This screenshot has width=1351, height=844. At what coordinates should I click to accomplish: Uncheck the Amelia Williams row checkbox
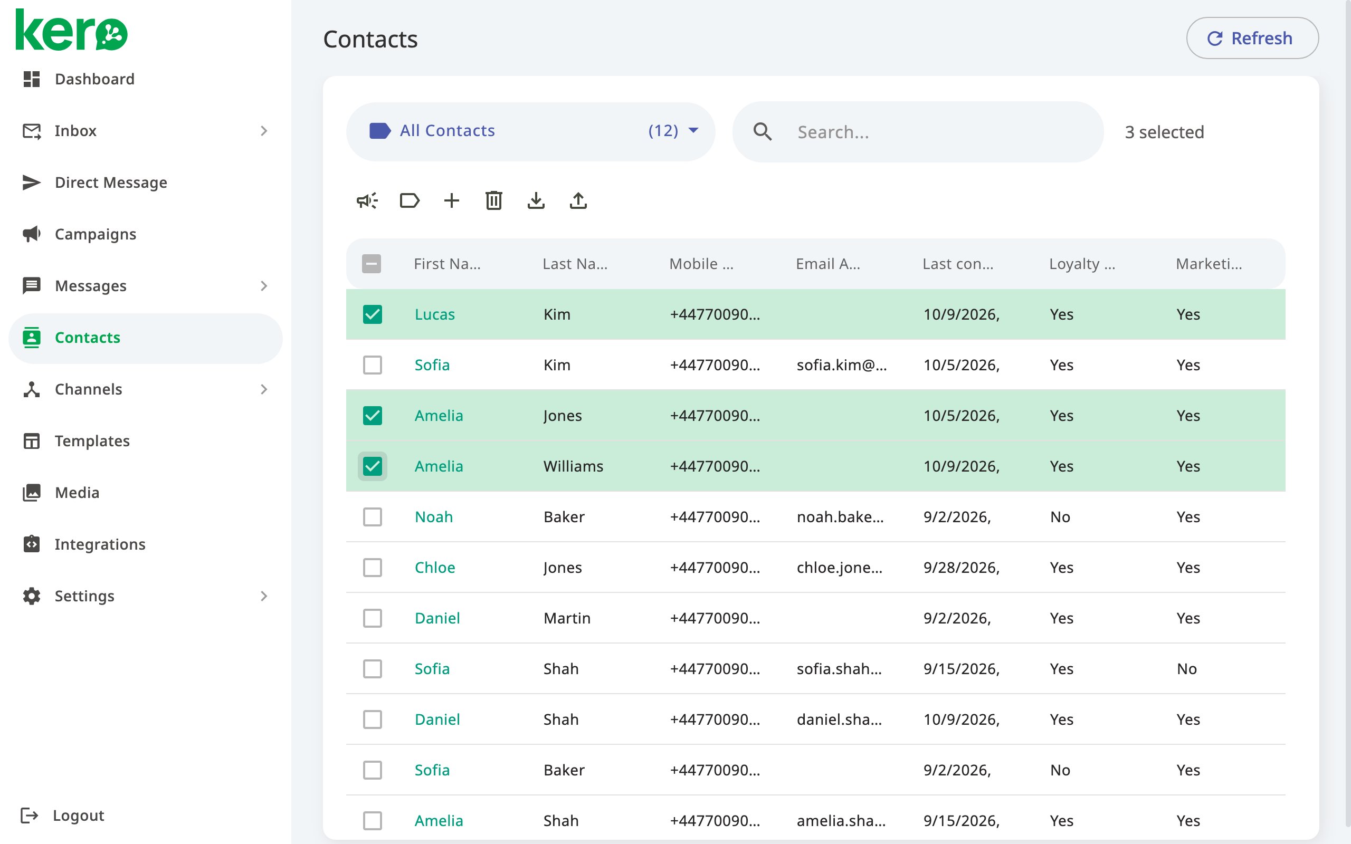click(x=373, y=466)
